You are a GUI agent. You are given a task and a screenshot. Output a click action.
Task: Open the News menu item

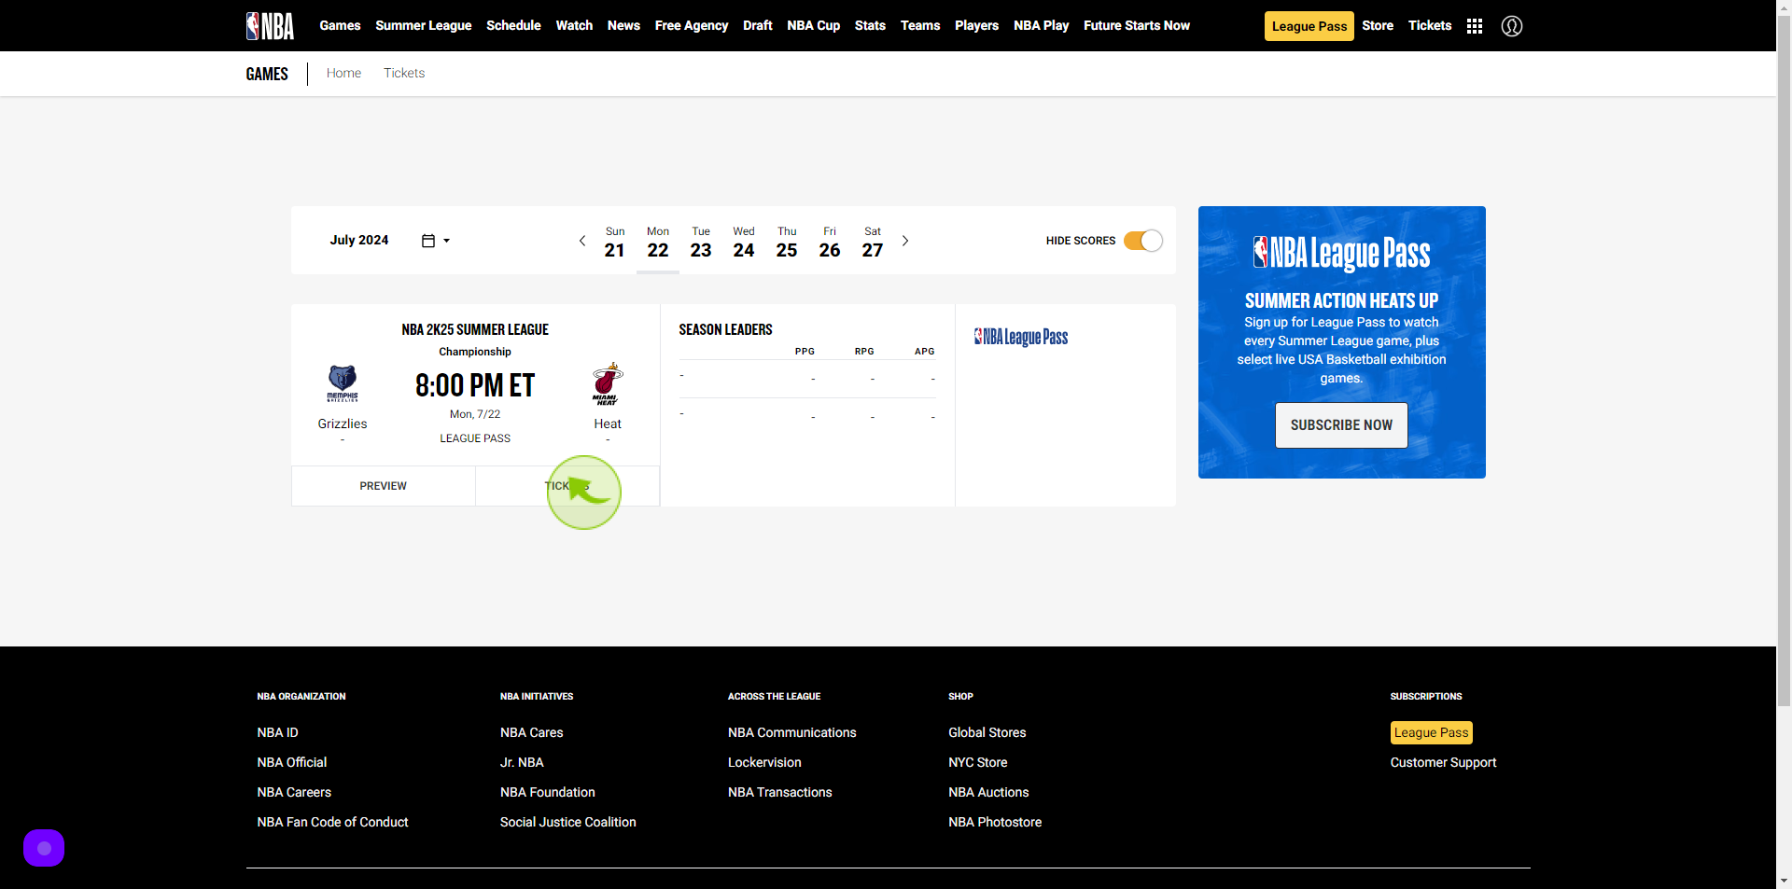pyautogui.click(x=623, y=25)
